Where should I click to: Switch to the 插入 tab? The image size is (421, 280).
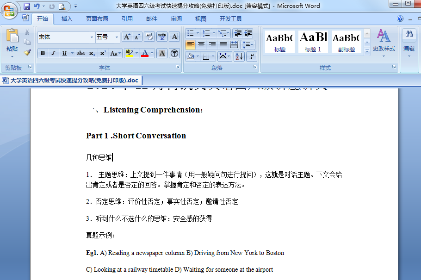click(x=67, y=19)
